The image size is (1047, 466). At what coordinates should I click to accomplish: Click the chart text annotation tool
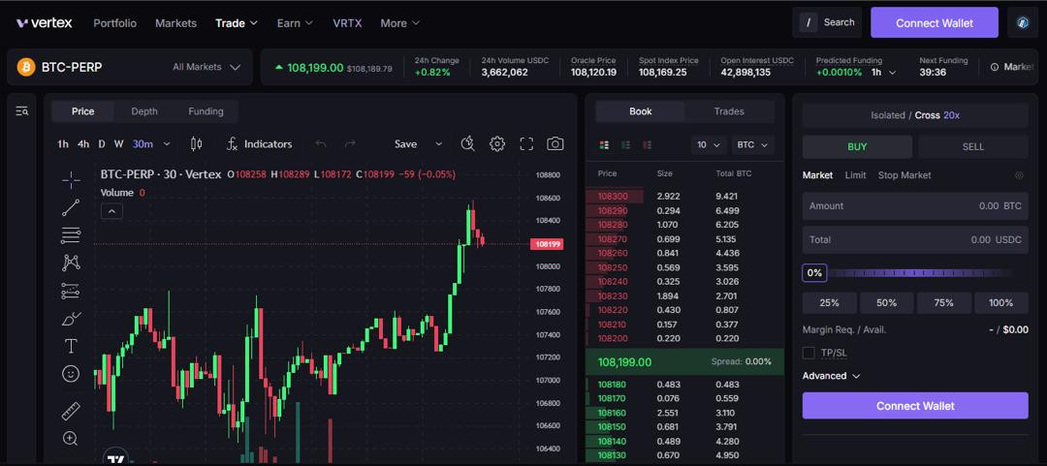pyautogui.click(x=71, y=346)
